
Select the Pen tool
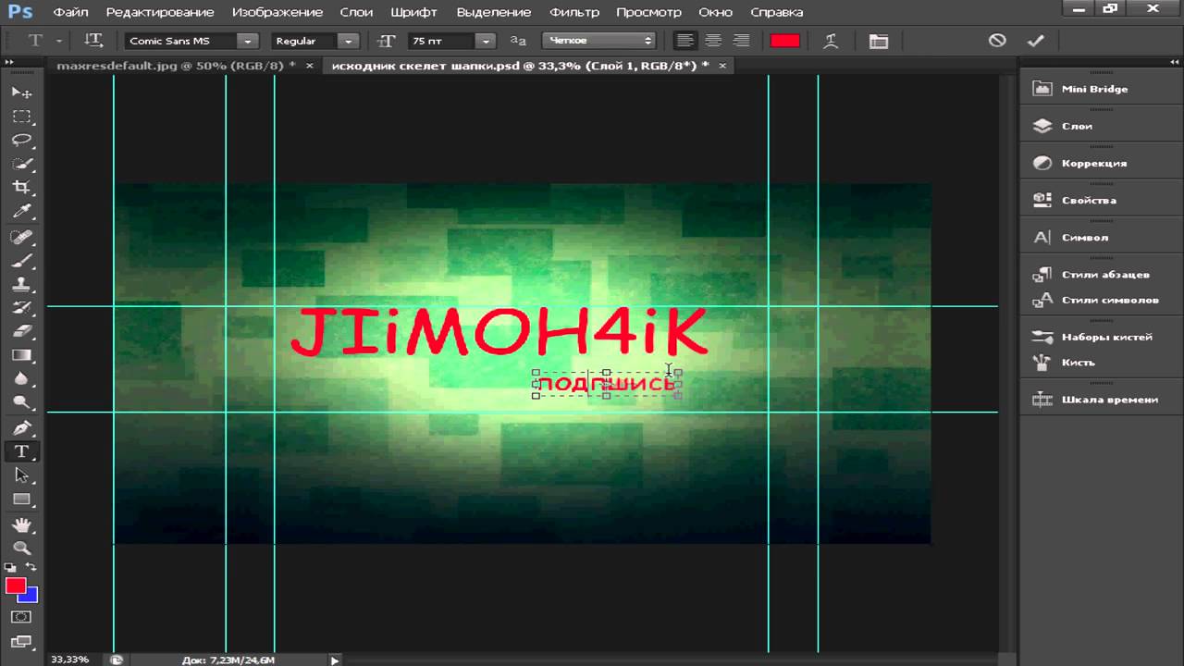coord(21,428)
